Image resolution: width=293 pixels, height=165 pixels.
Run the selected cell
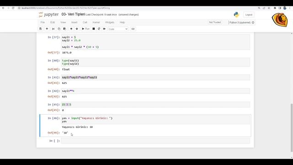pyautogui.click(x=86, y=29)
